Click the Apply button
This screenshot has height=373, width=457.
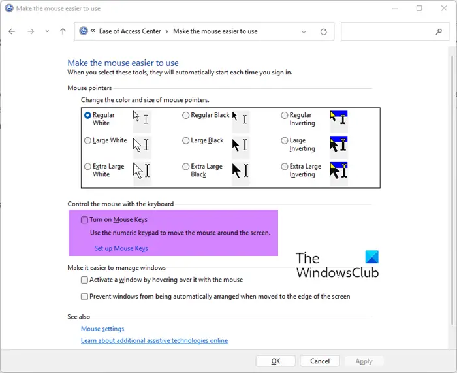pyautogui.click(x=364, y=361)
